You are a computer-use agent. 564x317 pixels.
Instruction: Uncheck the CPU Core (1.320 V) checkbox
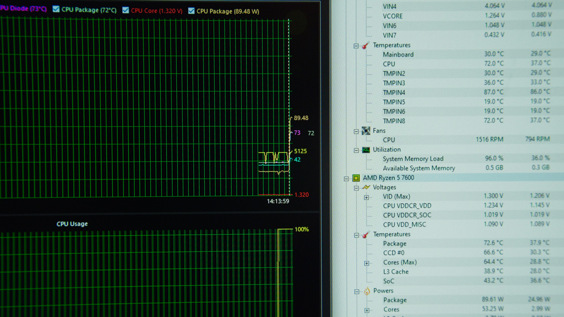(x=125, y=10)
